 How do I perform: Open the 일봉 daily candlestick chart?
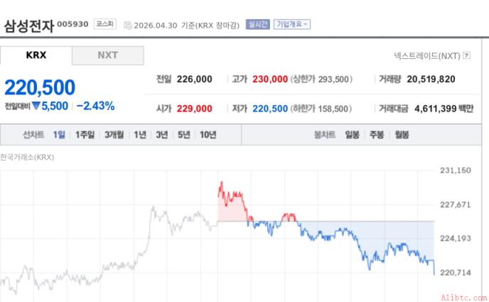click(x=352, y=134)
